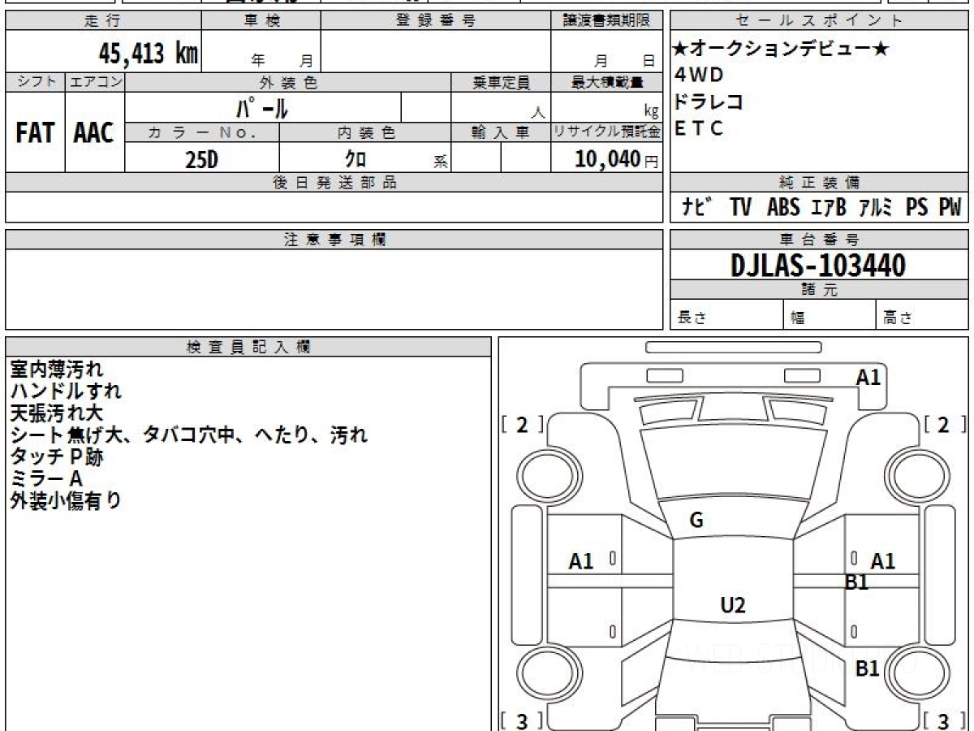This screenshot has width=974, height=731.
Task: Click the 高さ height cell
Action: [x=922, y=315]
